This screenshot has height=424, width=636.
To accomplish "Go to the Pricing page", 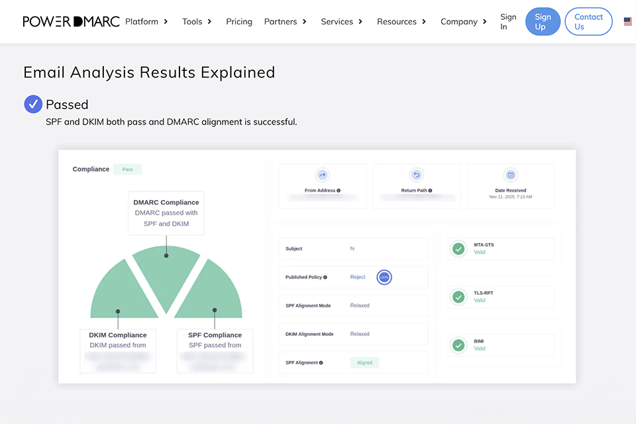I will tap(239, 21).
